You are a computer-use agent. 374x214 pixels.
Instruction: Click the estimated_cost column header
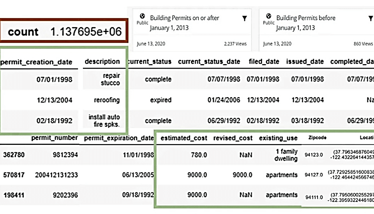pyautogui.click(x=183, y=138)
